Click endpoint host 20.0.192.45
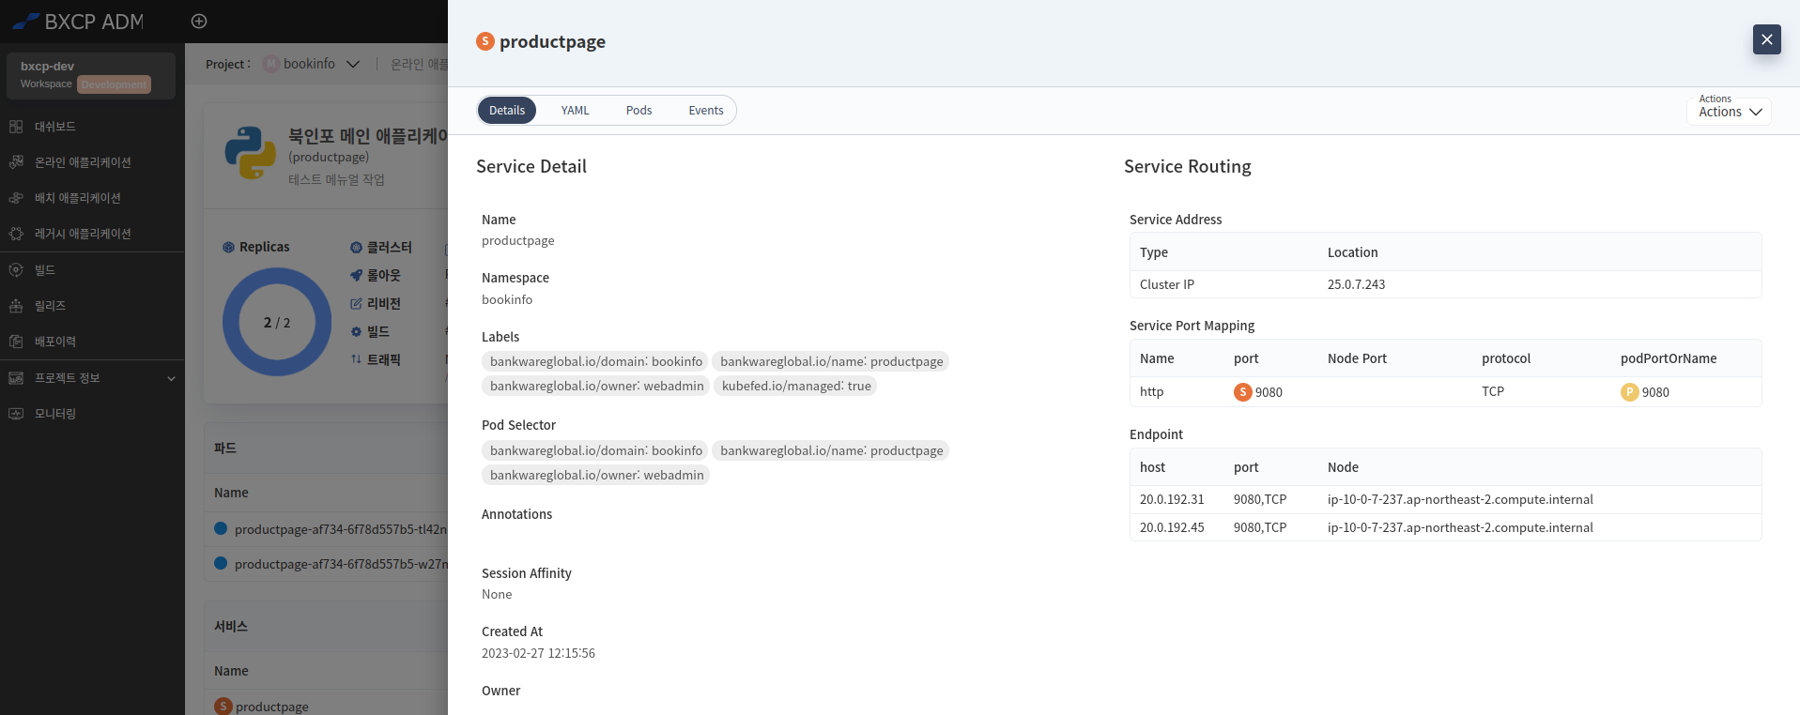This screenshot has width=1800, height=715. (x=1172, y=527)
